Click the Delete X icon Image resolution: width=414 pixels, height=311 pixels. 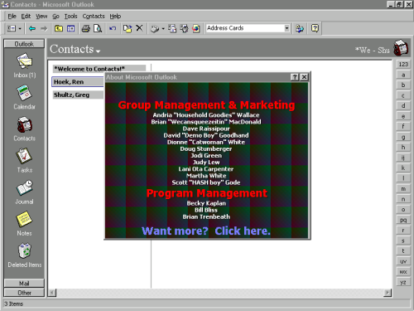point(139,28)
